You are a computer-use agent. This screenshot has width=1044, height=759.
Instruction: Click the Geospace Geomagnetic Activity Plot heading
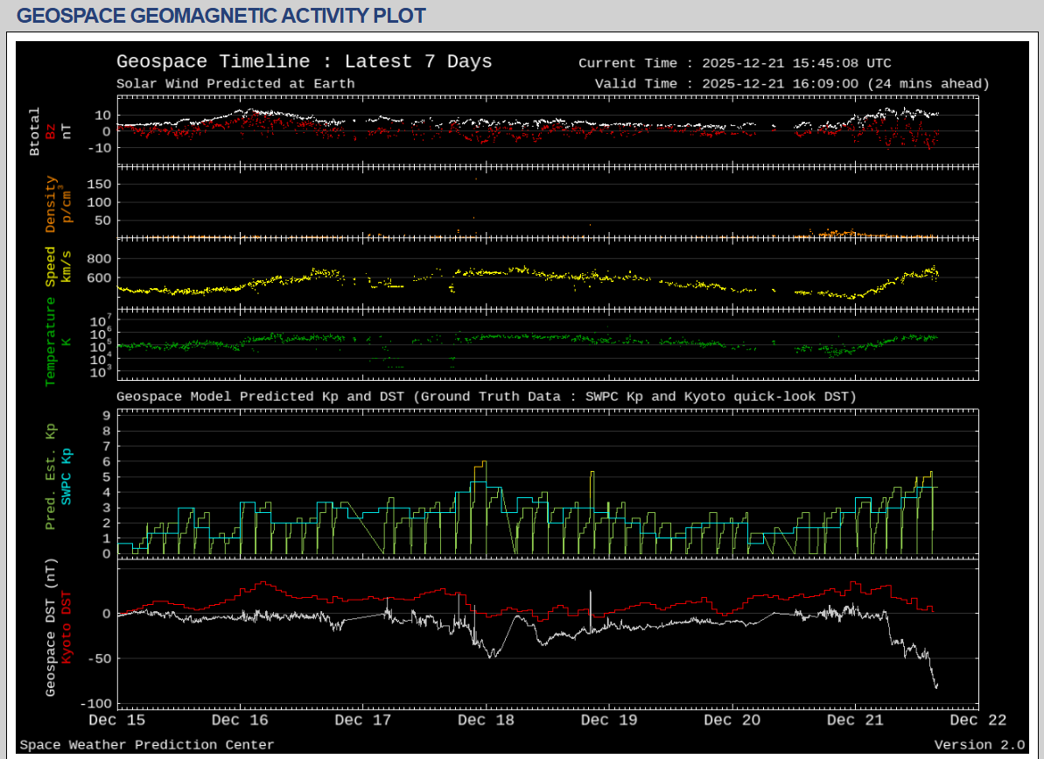click(x=221, y=16)
